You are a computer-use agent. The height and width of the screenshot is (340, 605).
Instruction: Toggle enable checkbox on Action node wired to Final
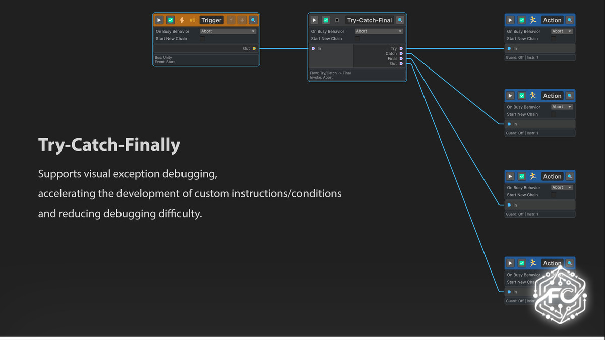522,176
